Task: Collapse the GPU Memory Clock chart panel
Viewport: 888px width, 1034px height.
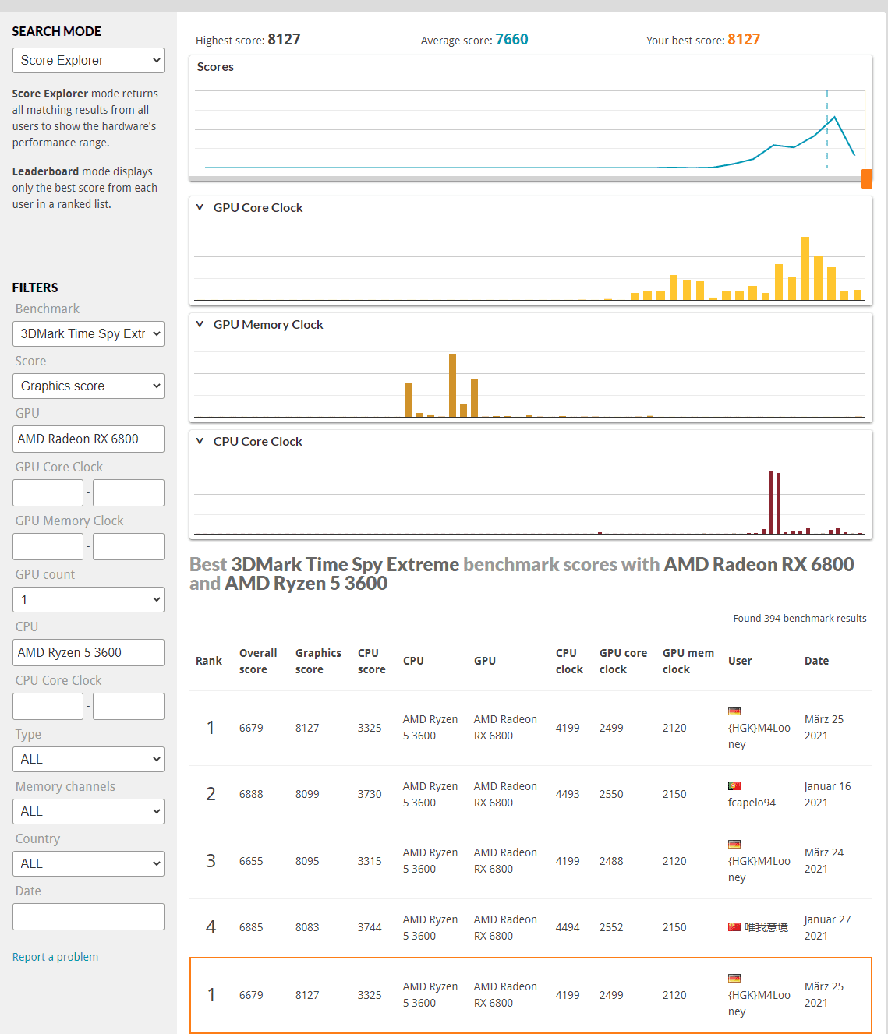Action: 200,324
